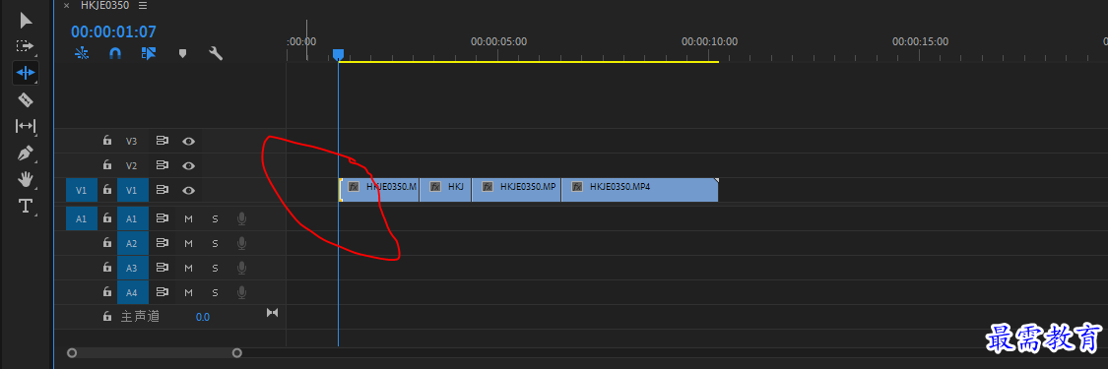The width and height of the screenshot is (1108, 369).
Task: Close the HKJE0350 sequence tab
Action: pyautogui.click(x=66, y=6)
